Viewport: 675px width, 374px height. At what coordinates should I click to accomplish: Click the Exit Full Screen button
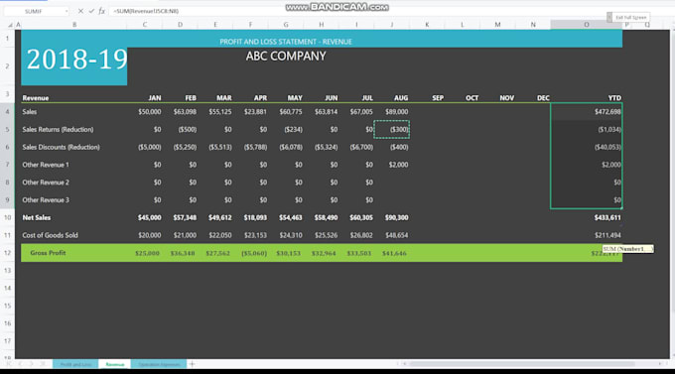tap(630, 17)
